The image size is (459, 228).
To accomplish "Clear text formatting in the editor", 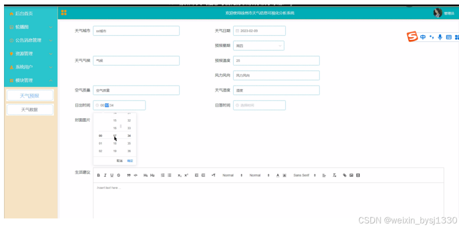I will [334, 175].
